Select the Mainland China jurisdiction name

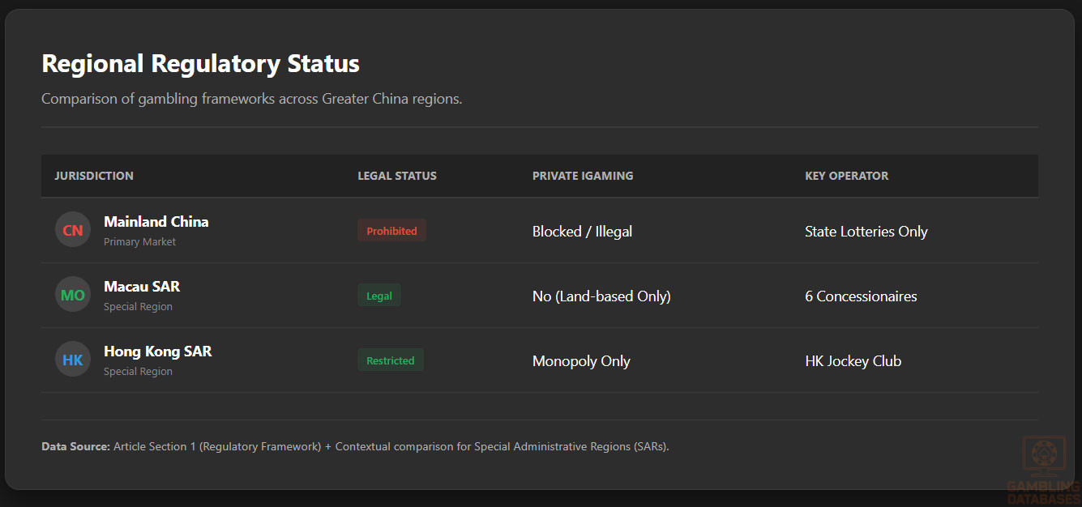click(156, 222)
